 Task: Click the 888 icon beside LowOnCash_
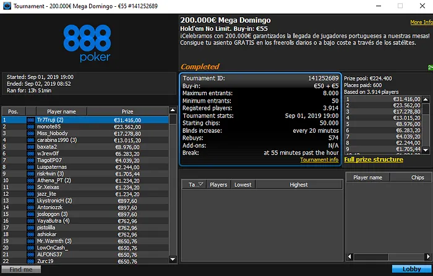click(x=31, y=248)
